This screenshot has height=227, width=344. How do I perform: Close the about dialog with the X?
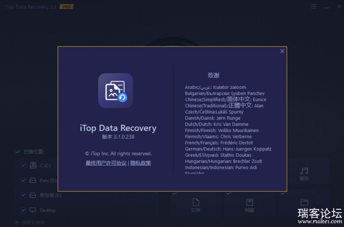coord(282,51)
